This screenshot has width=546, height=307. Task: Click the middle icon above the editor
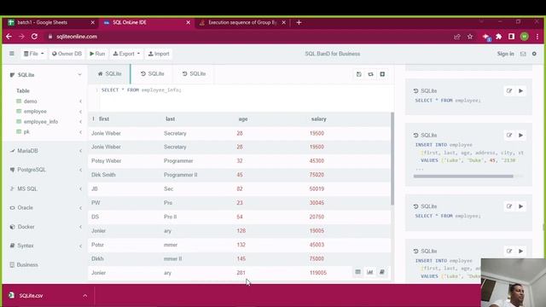coord(370,74)
